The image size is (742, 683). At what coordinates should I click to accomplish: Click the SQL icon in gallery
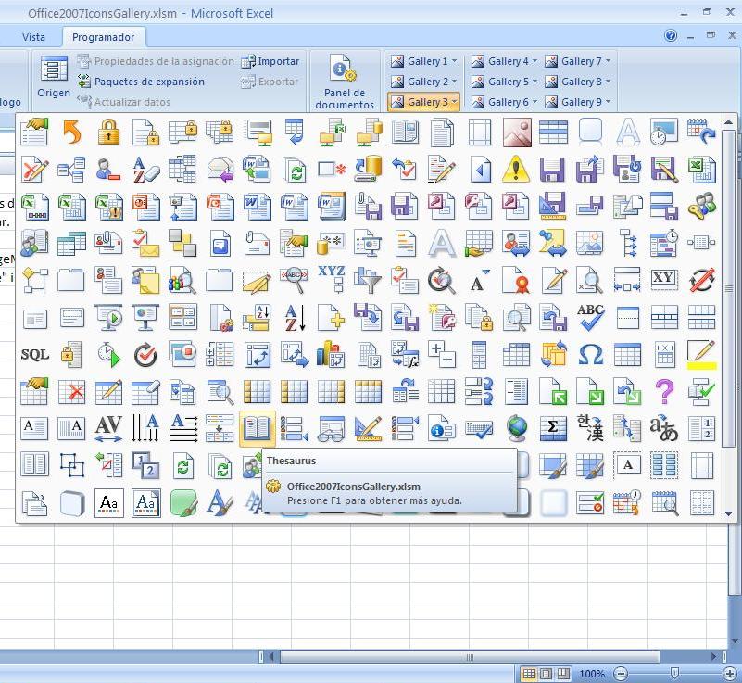(34, 354)
